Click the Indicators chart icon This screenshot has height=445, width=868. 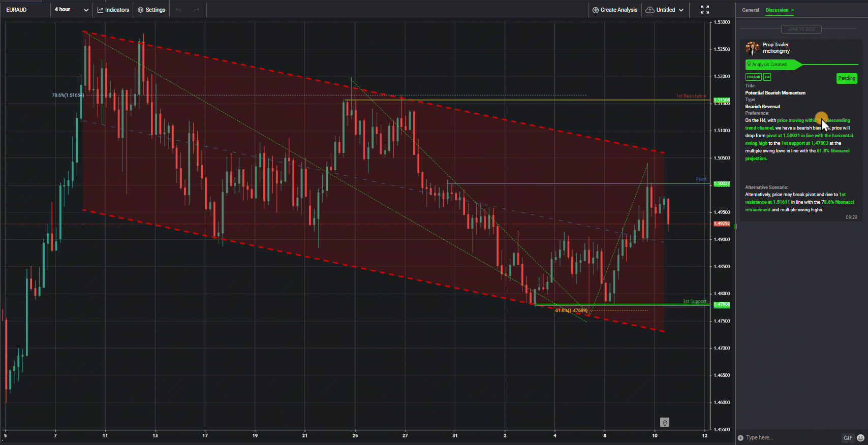pos(100,10)
